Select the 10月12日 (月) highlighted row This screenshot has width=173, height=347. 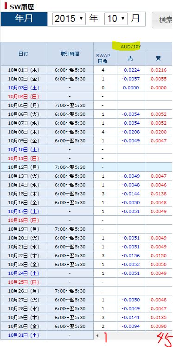coord(86,167)
